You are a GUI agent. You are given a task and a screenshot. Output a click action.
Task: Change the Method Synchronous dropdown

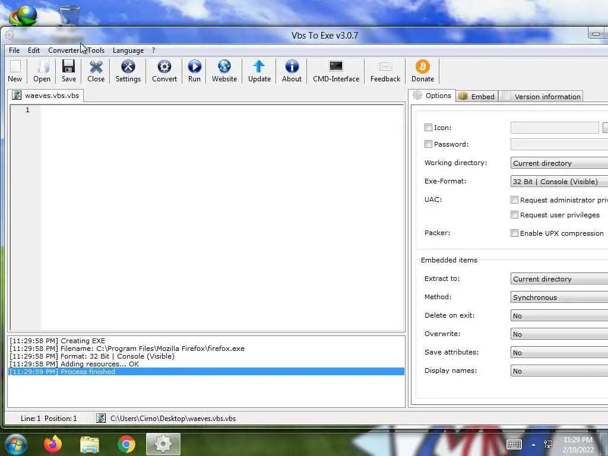point(559,297)
